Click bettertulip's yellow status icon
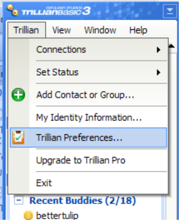Screen dimensions: 179x220 [28, 215]
